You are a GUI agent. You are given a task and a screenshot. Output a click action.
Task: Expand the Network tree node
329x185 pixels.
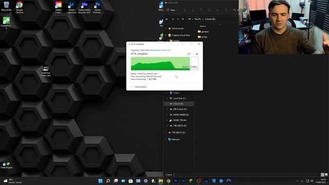click(x=166, y=139)
